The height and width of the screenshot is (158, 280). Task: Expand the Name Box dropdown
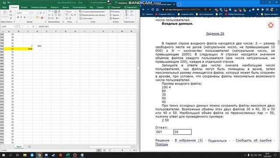tap(14, 26)
